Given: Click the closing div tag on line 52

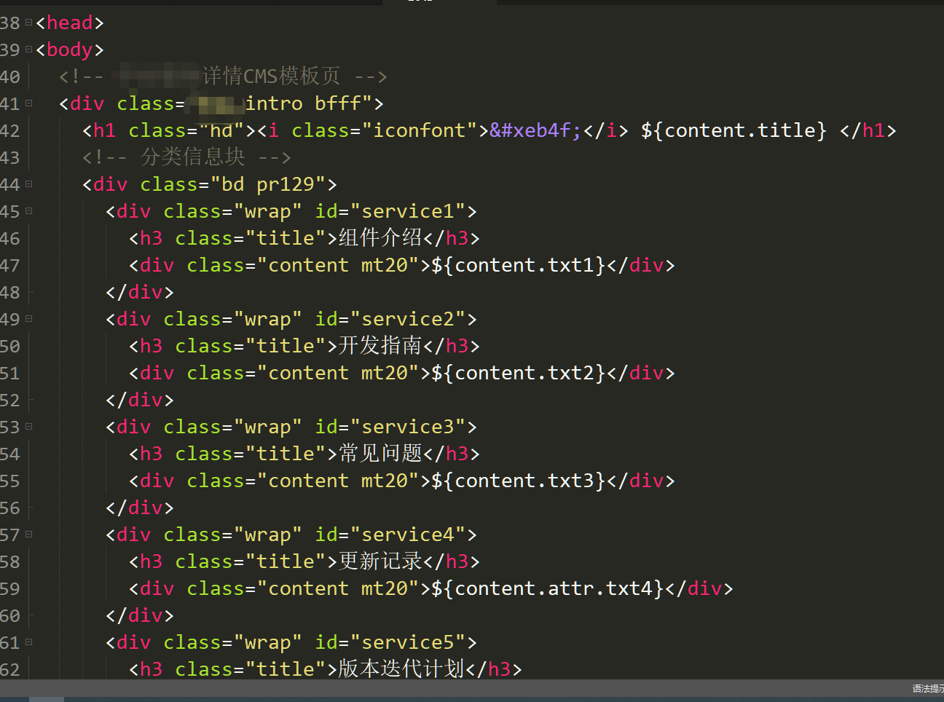Looking at the screenshot, I should coord(140,400).
